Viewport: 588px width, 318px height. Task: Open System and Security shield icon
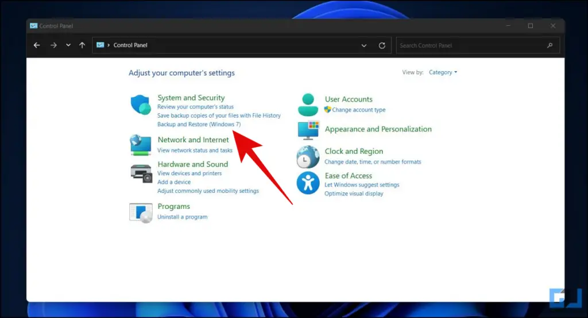[x=141, y=104]
